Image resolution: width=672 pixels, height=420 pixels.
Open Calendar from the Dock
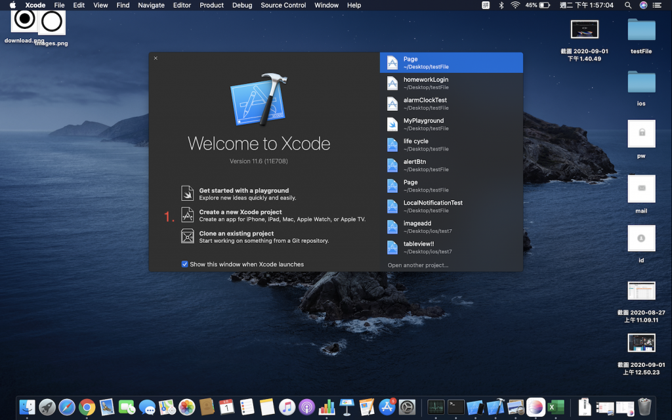(226, 407)
